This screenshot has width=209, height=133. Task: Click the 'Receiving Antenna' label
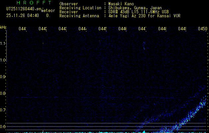79,16
